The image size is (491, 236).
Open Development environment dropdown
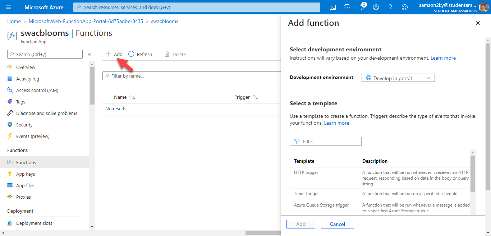[398, 78]
